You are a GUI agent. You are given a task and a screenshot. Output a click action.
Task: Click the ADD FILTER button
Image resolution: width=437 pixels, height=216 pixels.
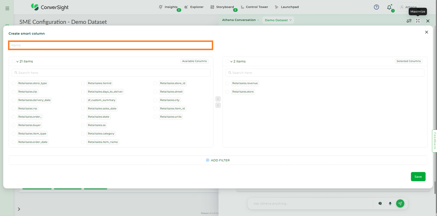(x=218, y=160)
